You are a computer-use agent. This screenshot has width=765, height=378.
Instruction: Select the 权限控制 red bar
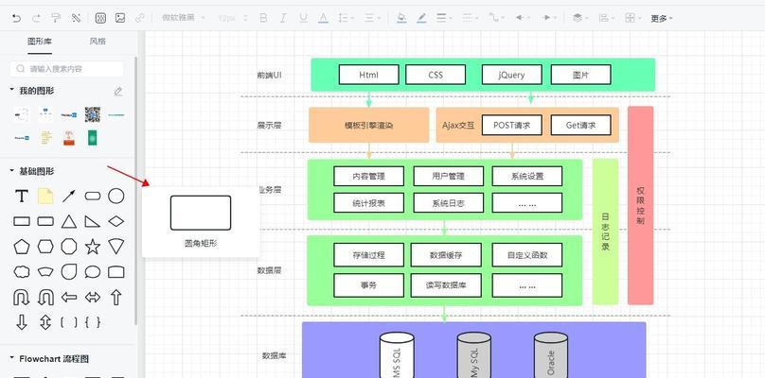640,206
